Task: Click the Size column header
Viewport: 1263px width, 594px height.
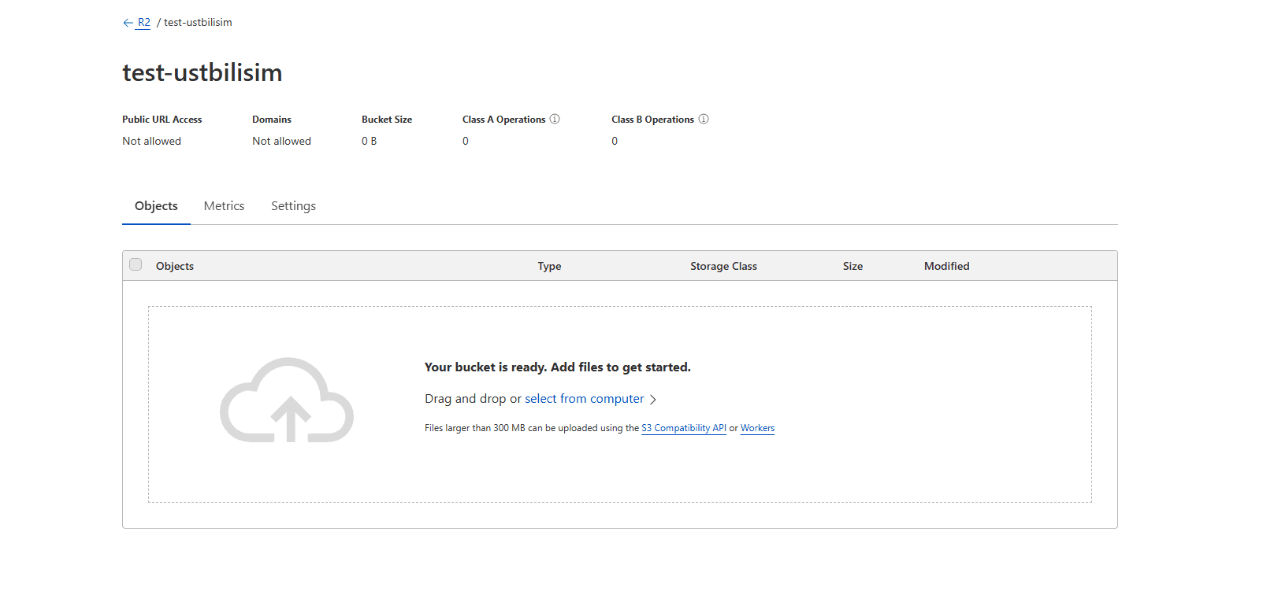Action: tap(853, 266)
